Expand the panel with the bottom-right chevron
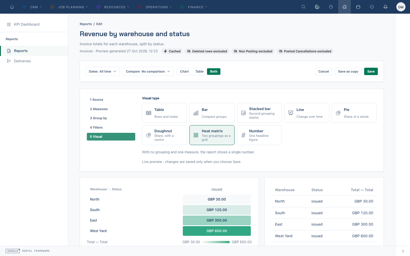The width and height of the screenshot is (410, 256). click(x=403, y=251)
